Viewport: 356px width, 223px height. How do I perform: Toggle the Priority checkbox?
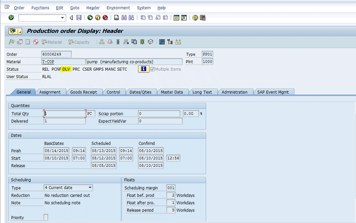tap(46, 218)
